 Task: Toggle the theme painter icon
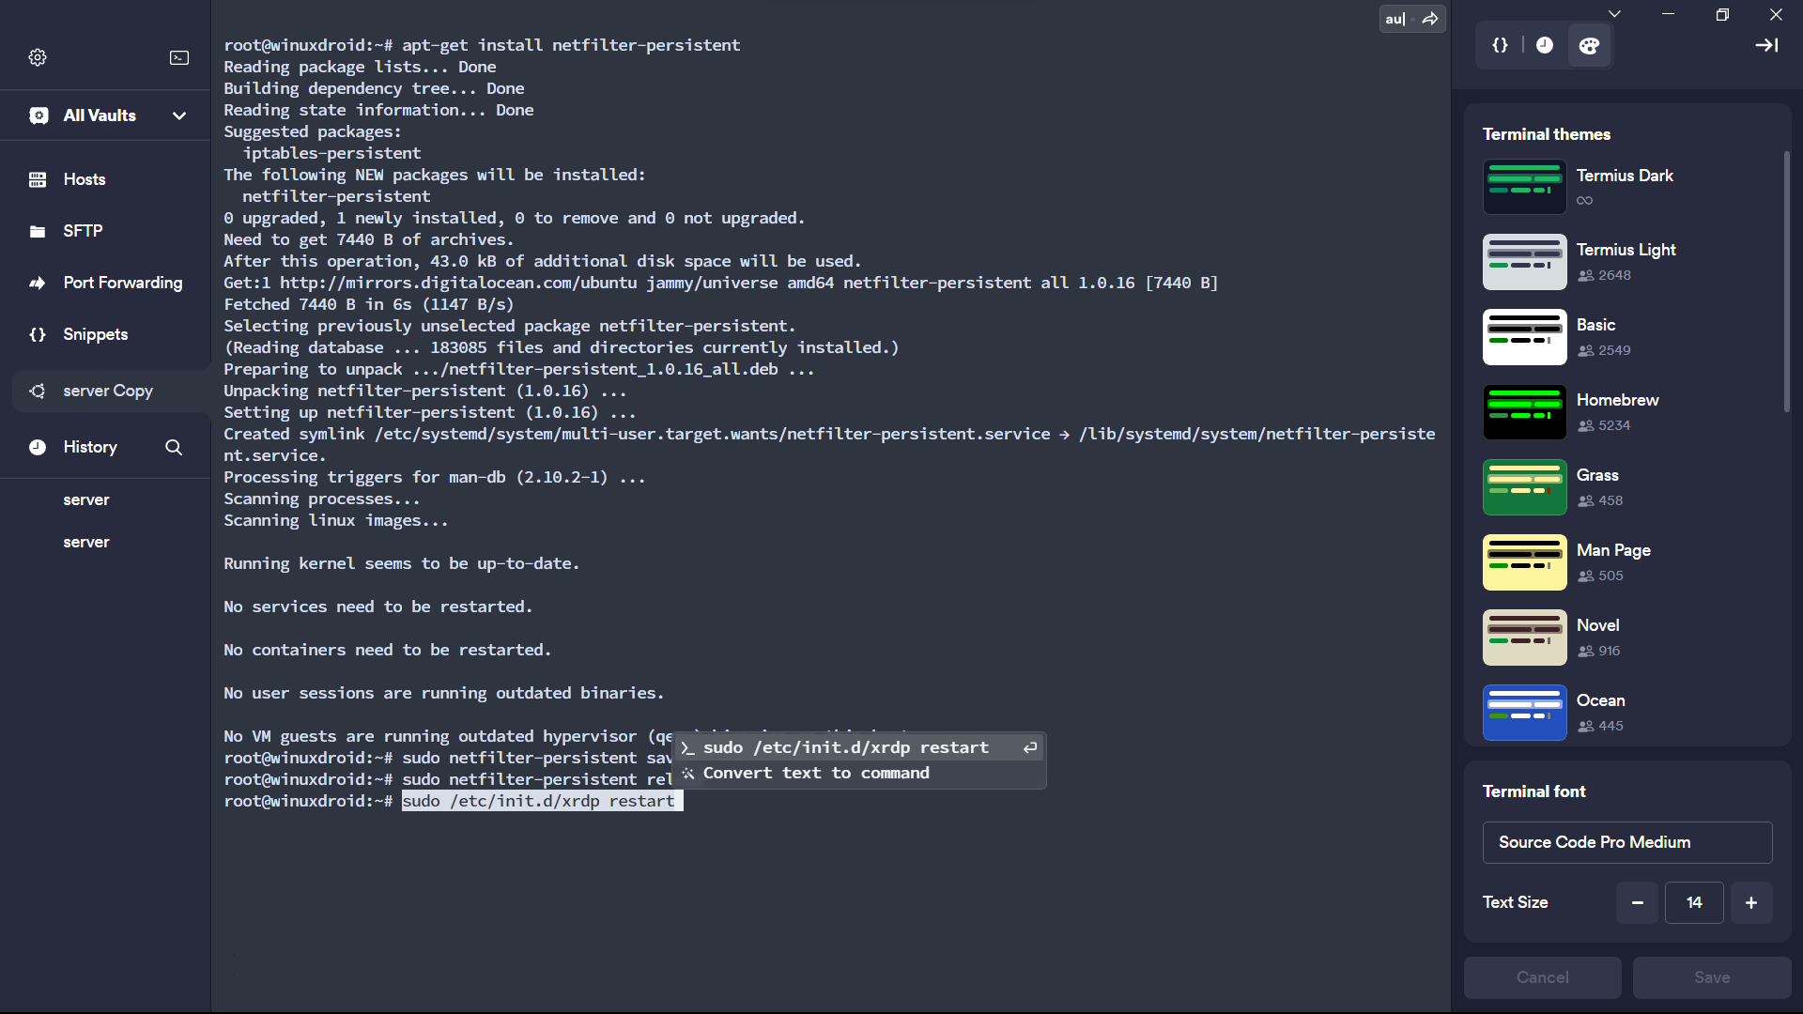[x=1590, y=46]
